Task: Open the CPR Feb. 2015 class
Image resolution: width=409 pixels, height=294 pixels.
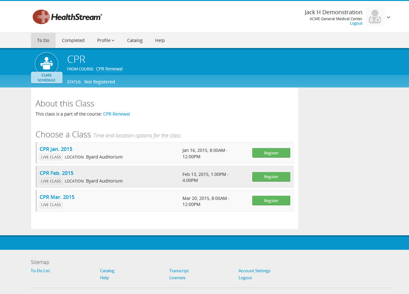Action: (57, 173)
